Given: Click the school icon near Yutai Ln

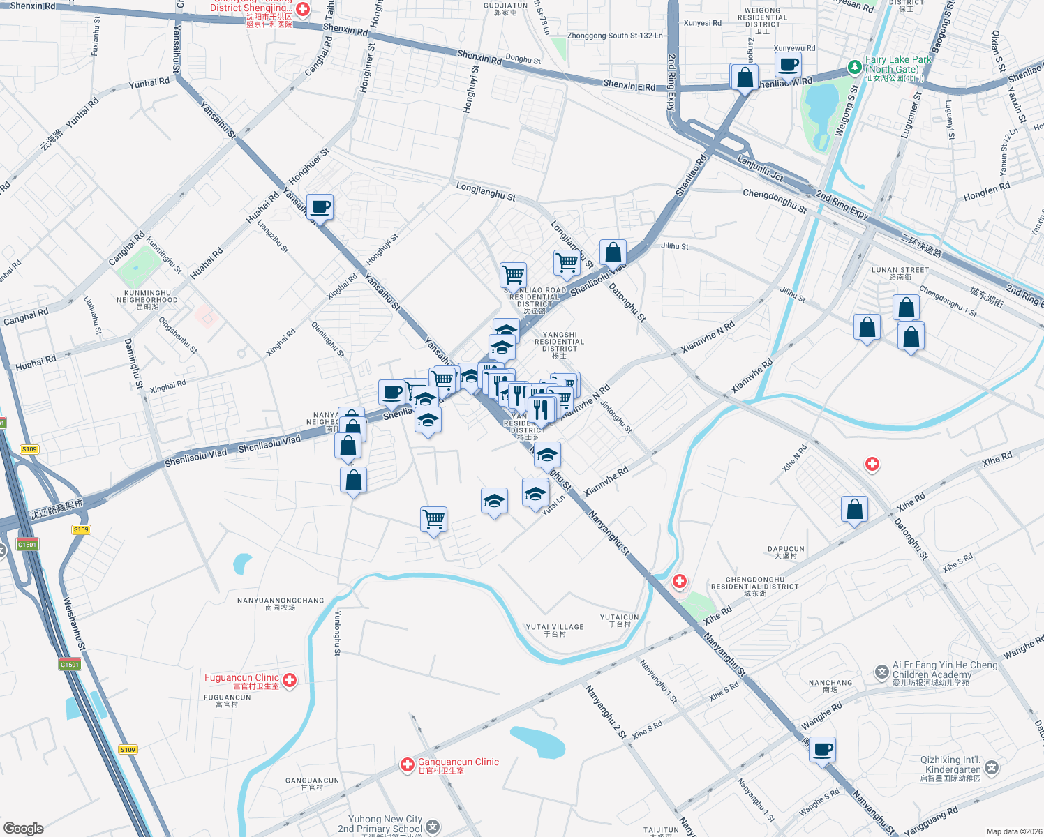Looking at the screenshot, I should [535, 495].
